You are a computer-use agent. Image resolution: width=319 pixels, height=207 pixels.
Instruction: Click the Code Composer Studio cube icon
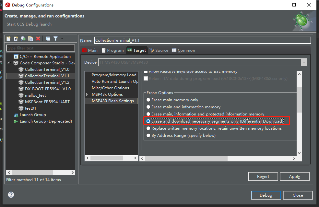pos(16,63)
